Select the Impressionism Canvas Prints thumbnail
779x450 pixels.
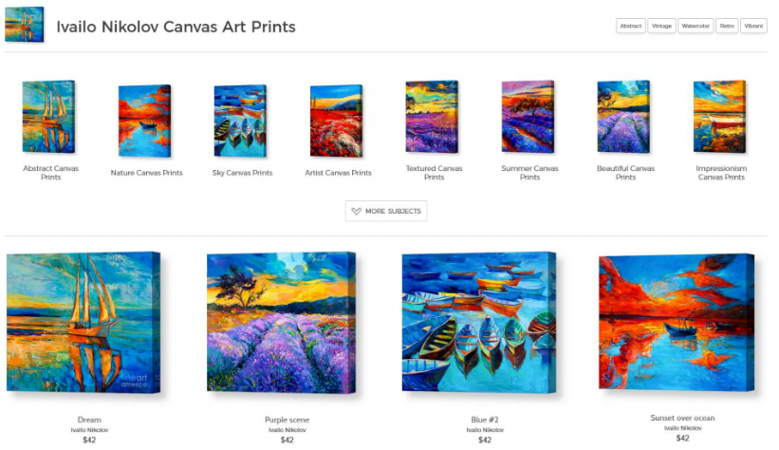pyautogui.click(x=719, y=117)
